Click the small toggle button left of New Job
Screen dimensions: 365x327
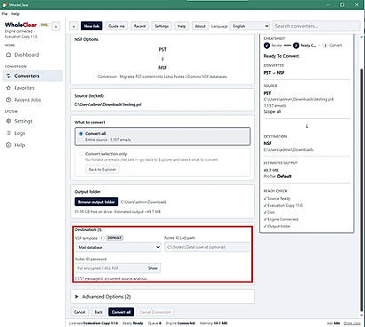(x=74, y=26)
